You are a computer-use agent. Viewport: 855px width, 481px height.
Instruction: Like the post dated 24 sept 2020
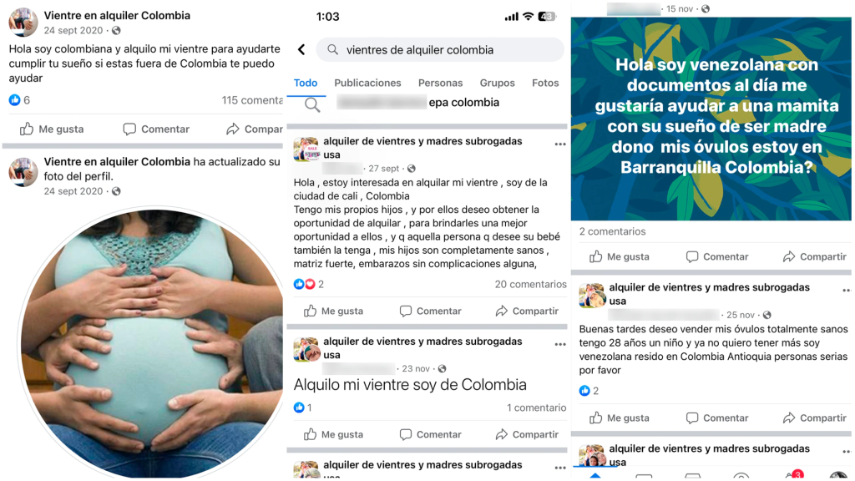coord(52,129)
